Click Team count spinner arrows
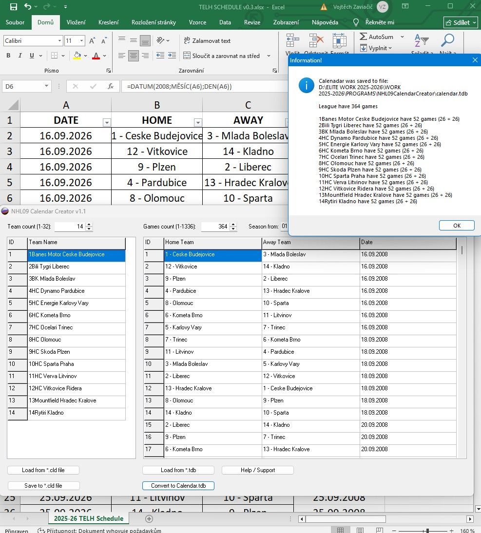481x533 pixels. click(89, 227)
